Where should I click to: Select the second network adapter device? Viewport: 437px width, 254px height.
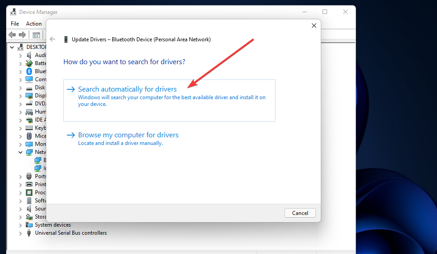click(40, 168)
